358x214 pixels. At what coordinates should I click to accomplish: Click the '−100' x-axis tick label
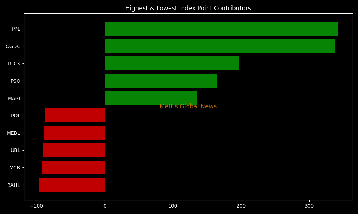pyautogui.click(x=36, y=206)
